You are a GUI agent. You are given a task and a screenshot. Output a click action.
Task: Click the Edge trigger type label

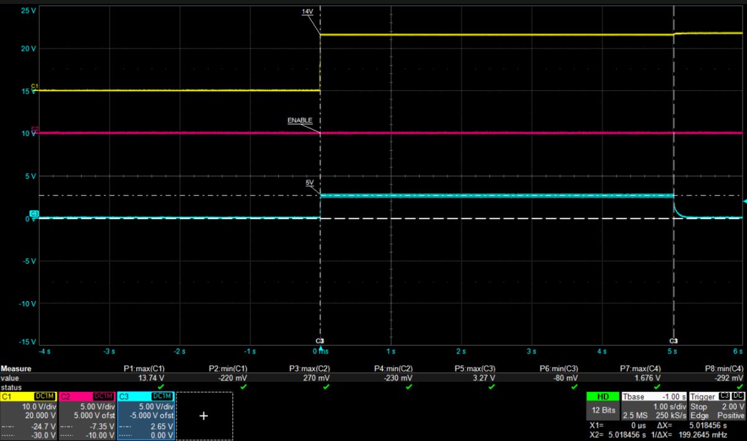coord(699,415)
